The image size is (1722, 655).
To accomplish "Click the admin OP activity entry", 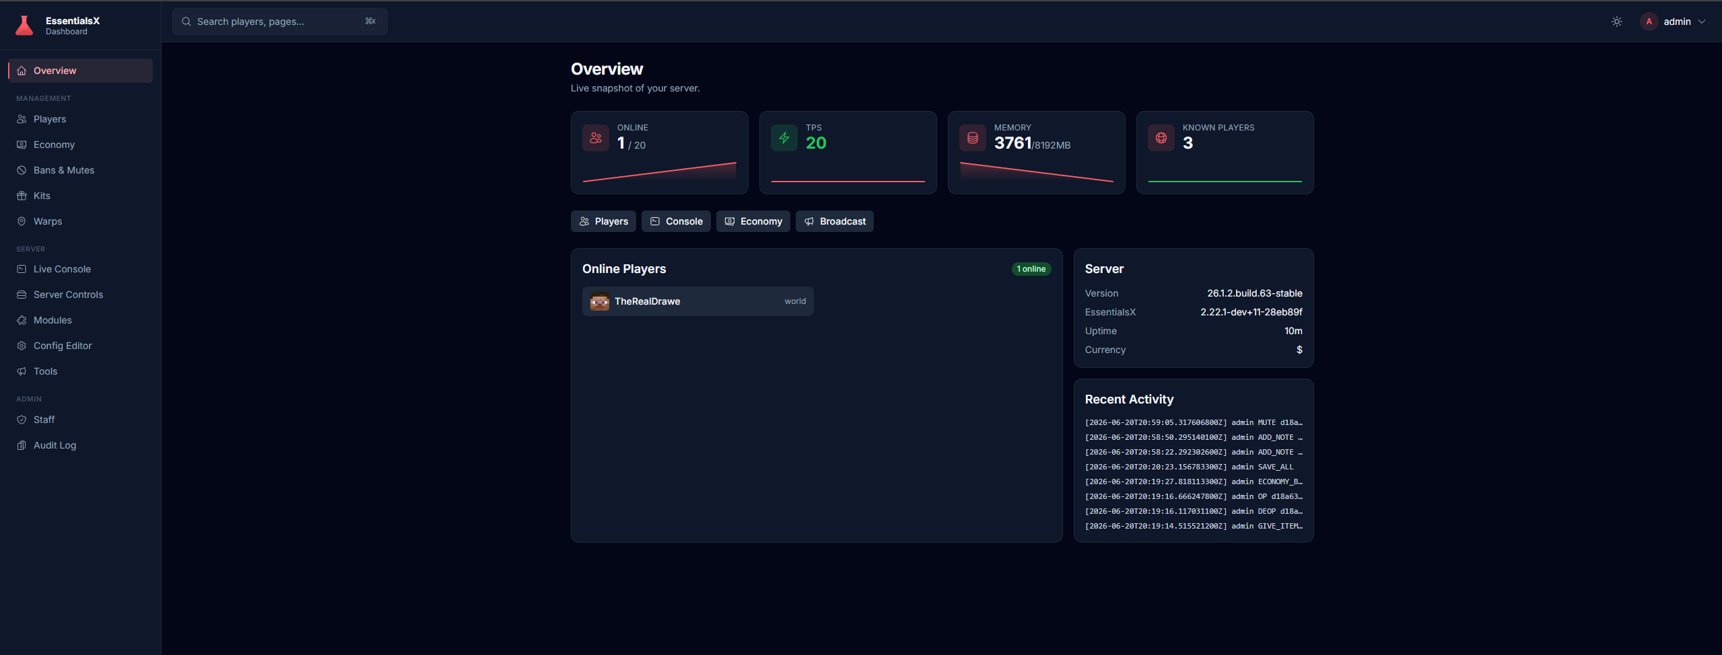I will 1194,496.
